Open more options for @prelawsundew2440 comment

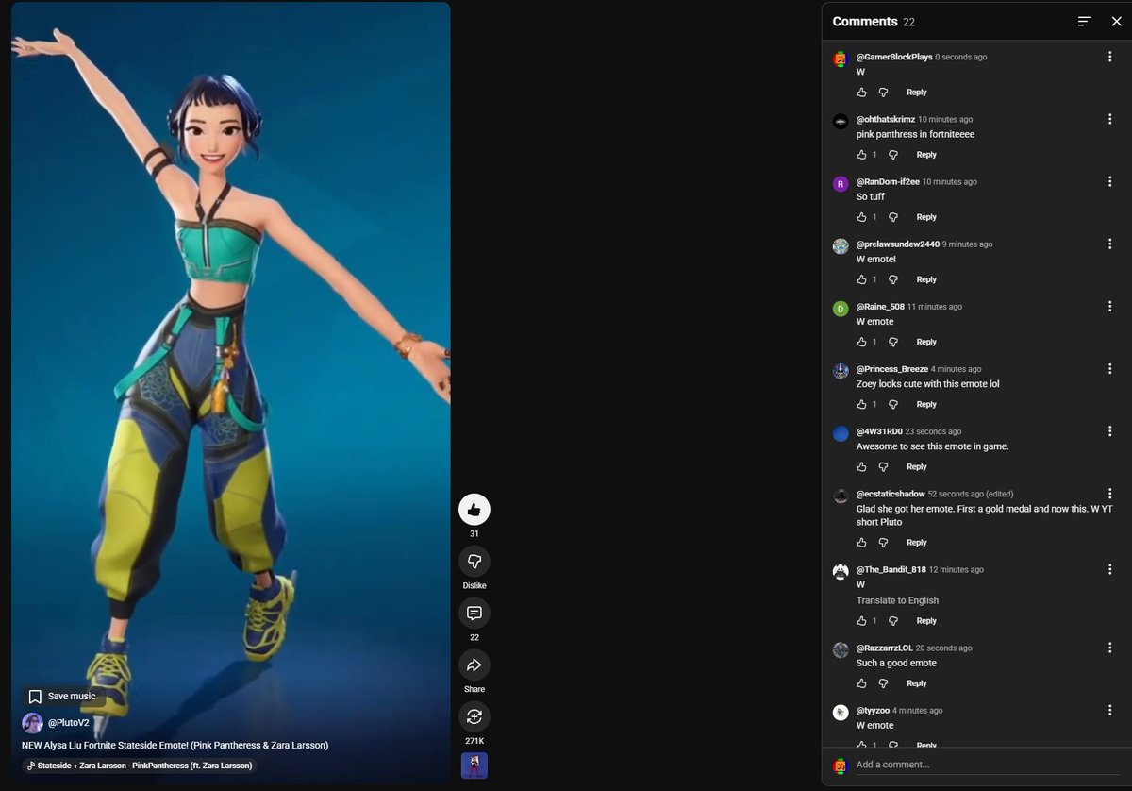(1110, 244)
